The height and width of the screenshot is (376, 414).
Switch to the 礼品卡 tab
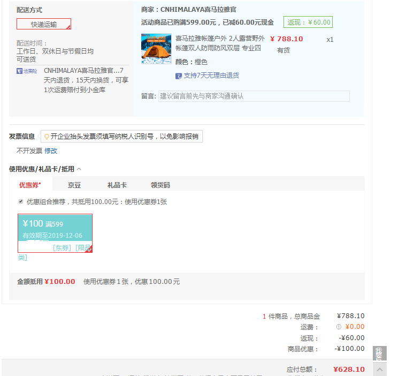(117, 185)
